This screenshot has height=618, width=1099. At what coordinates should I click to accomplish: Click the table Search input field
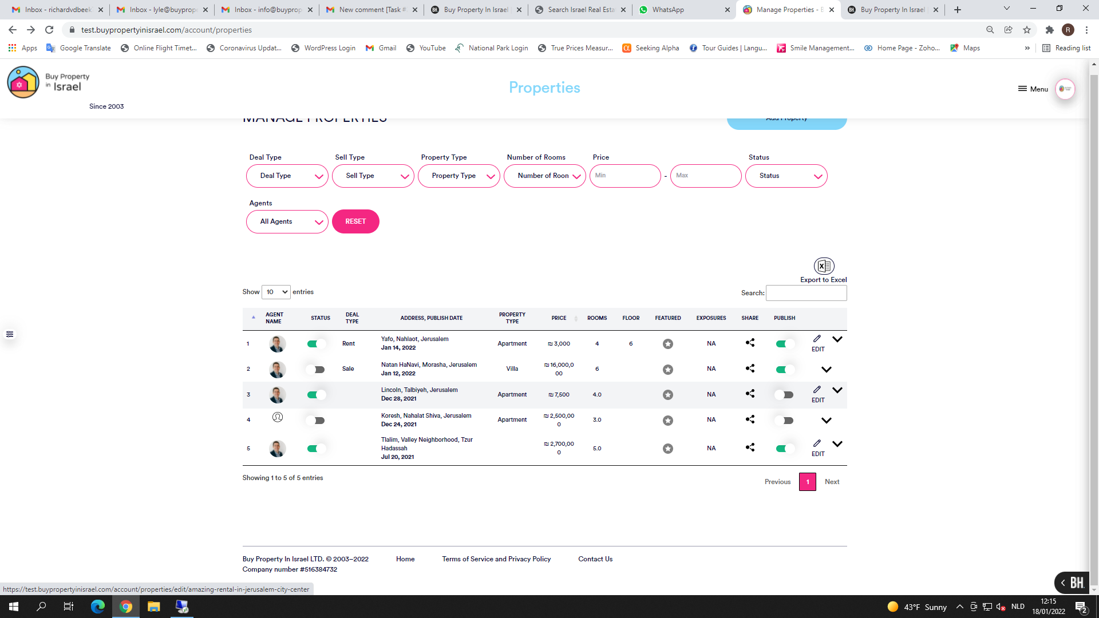(806, 293)
